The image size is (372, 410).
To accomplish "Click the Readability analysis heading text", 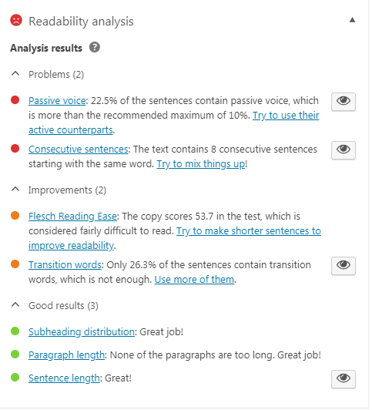I will tap(81, 22).
